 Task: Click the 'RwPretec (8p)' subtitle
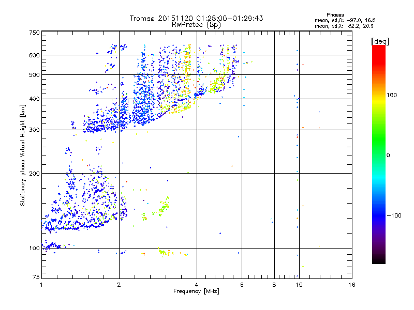pos(196,25)
